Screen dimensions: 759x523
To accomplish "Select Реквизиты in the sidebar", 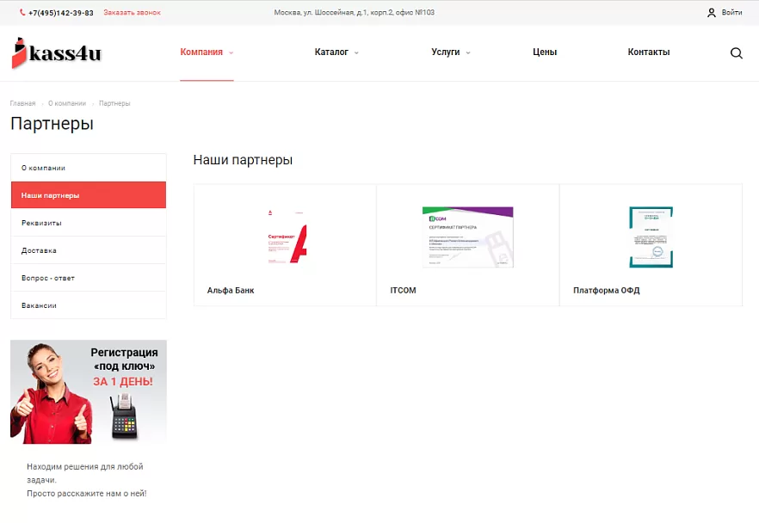I will click(x=89, y=223).
